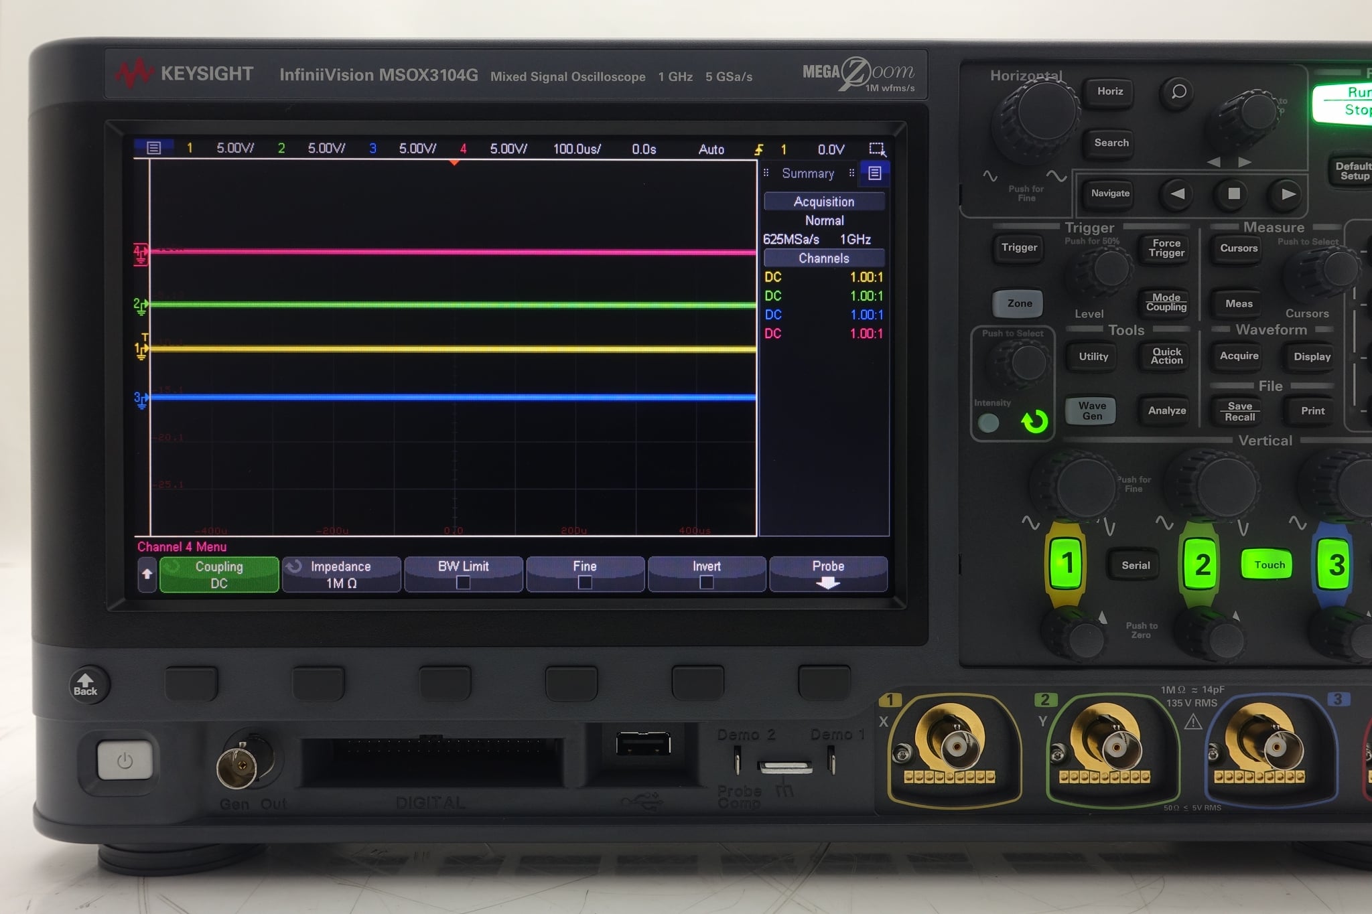Cycle the Coupling softkey from DC
This screenshot has width=1372, height=914.
tap(218, 574)
